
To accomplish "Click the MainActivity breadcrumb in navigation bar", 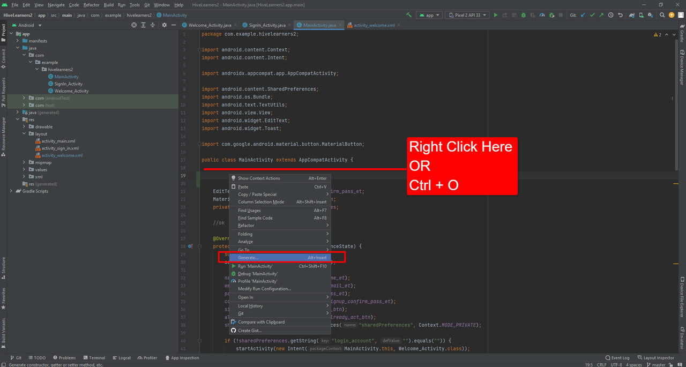I will [171, 15].
